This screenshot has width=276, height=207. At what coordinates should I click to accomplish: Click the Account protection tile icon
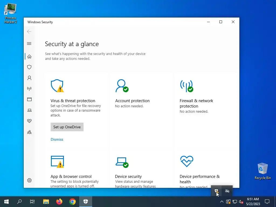122,86
